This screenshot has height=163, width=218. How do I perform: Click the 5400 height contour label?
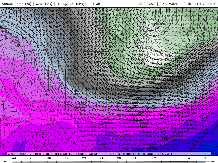[158, 86]
